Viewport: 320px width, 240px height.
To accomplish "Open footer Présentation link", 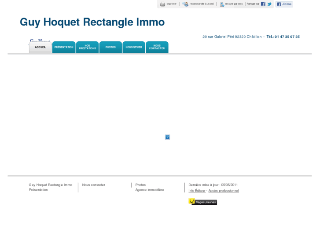I will tap(38, 190).
